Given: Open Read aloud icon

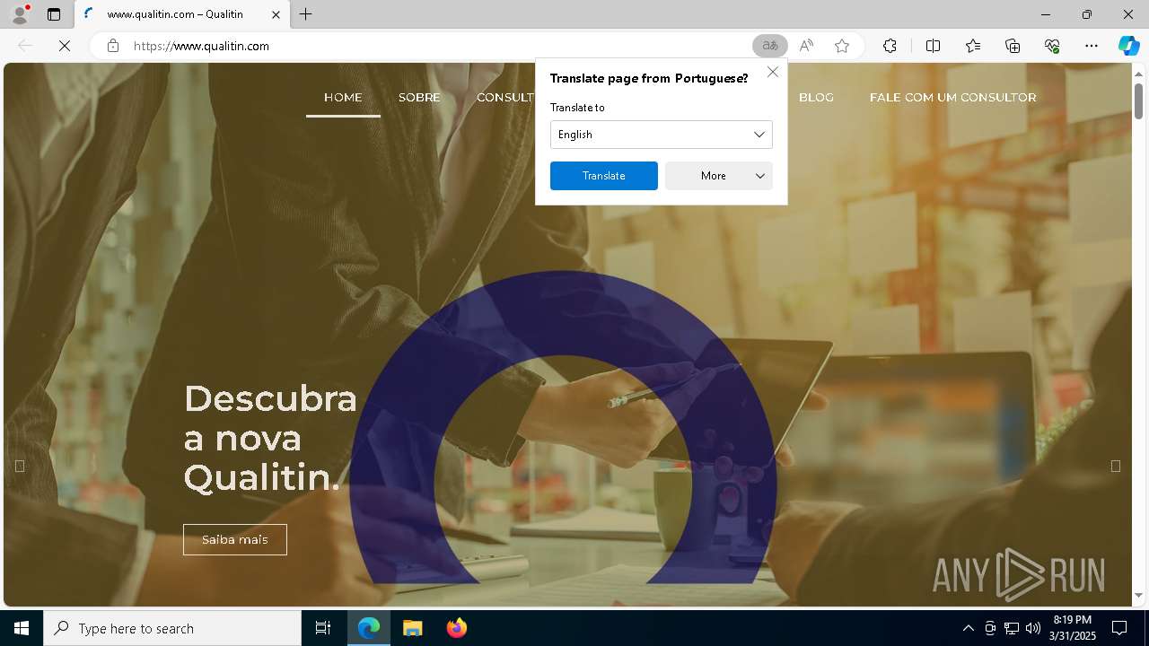Looking at the screenshot, I should (806, 46).
